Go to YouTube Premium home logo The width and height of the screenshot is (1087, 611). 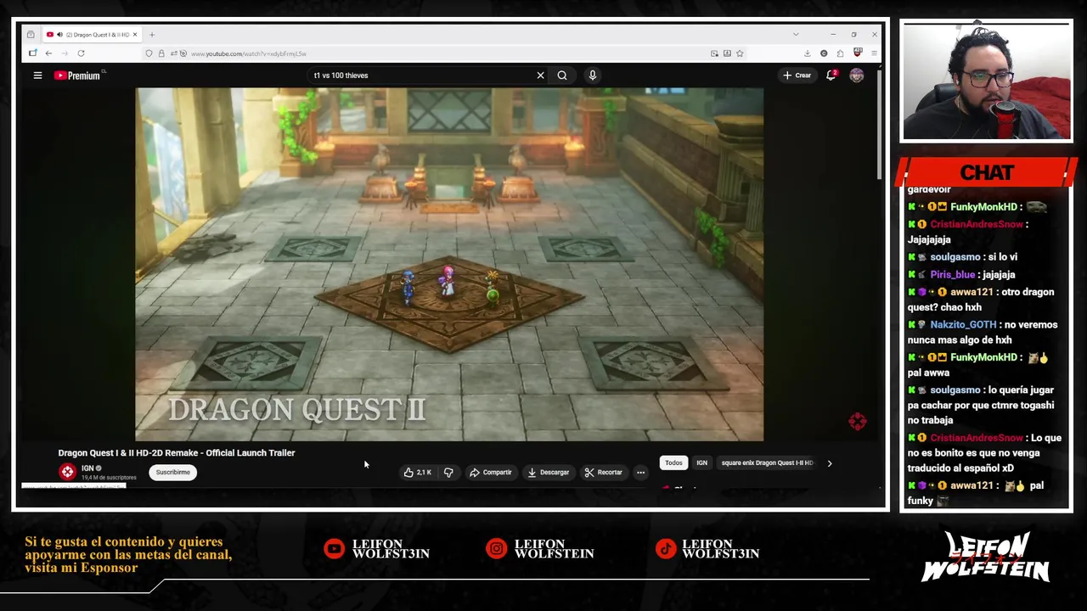pyautogui.click(x=78, y=76)
